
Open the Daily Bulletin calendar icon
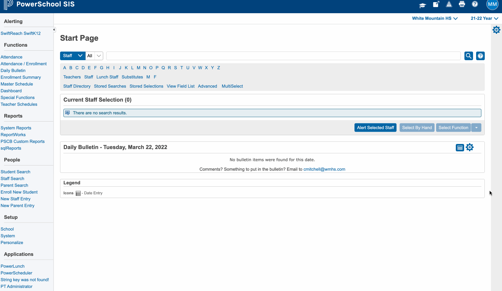click(460, 148)
